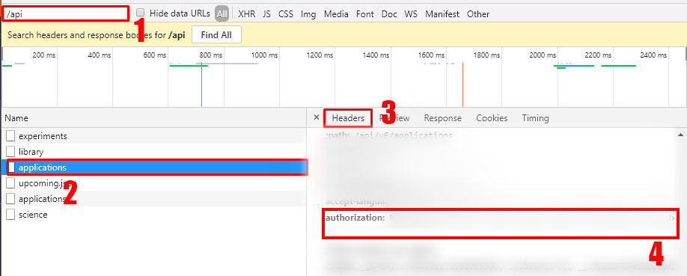
Task: Open the Headers tab
Action: (x=348, y=118)
